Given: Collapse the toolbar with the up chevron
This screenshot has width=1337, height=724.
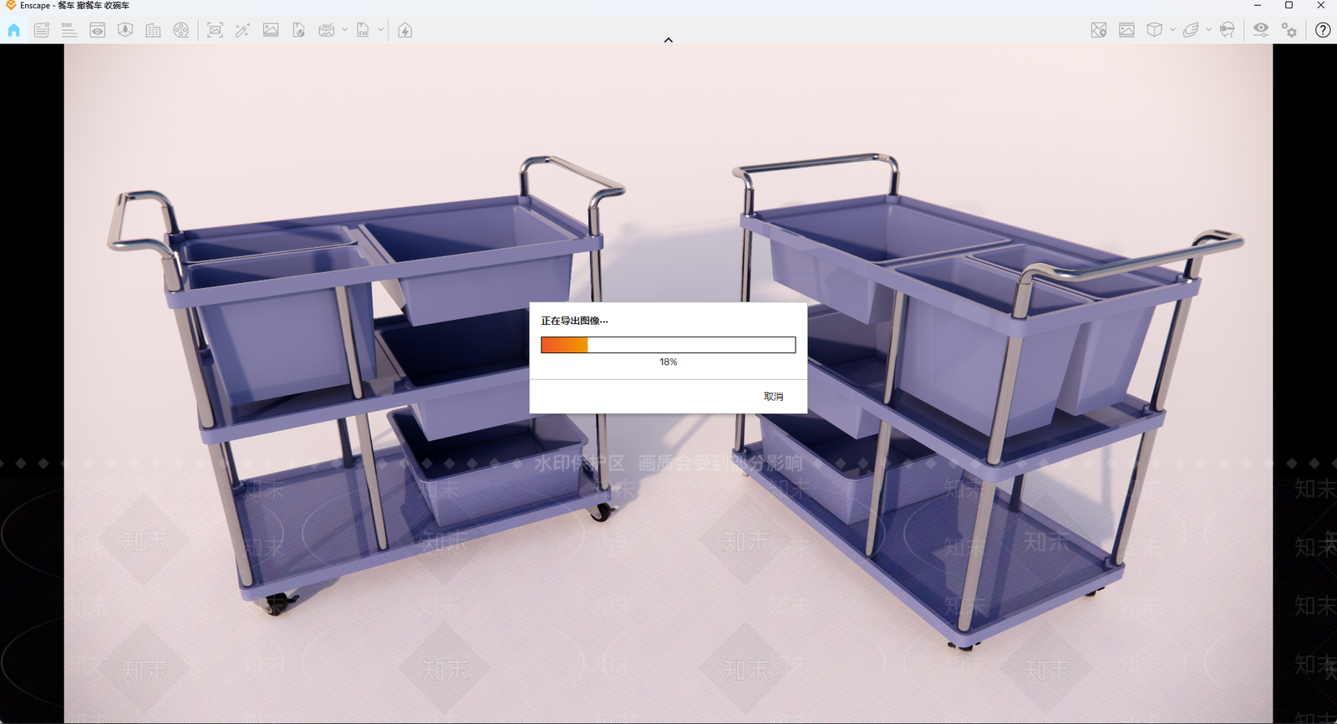Looking at the screenshot, I should click(668, 40).
